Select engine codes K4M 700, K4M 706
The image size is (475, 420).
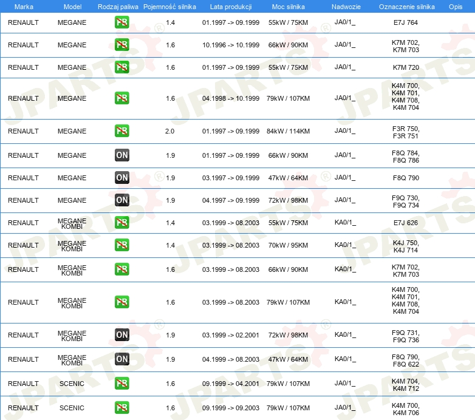click(x=406, y=409)
